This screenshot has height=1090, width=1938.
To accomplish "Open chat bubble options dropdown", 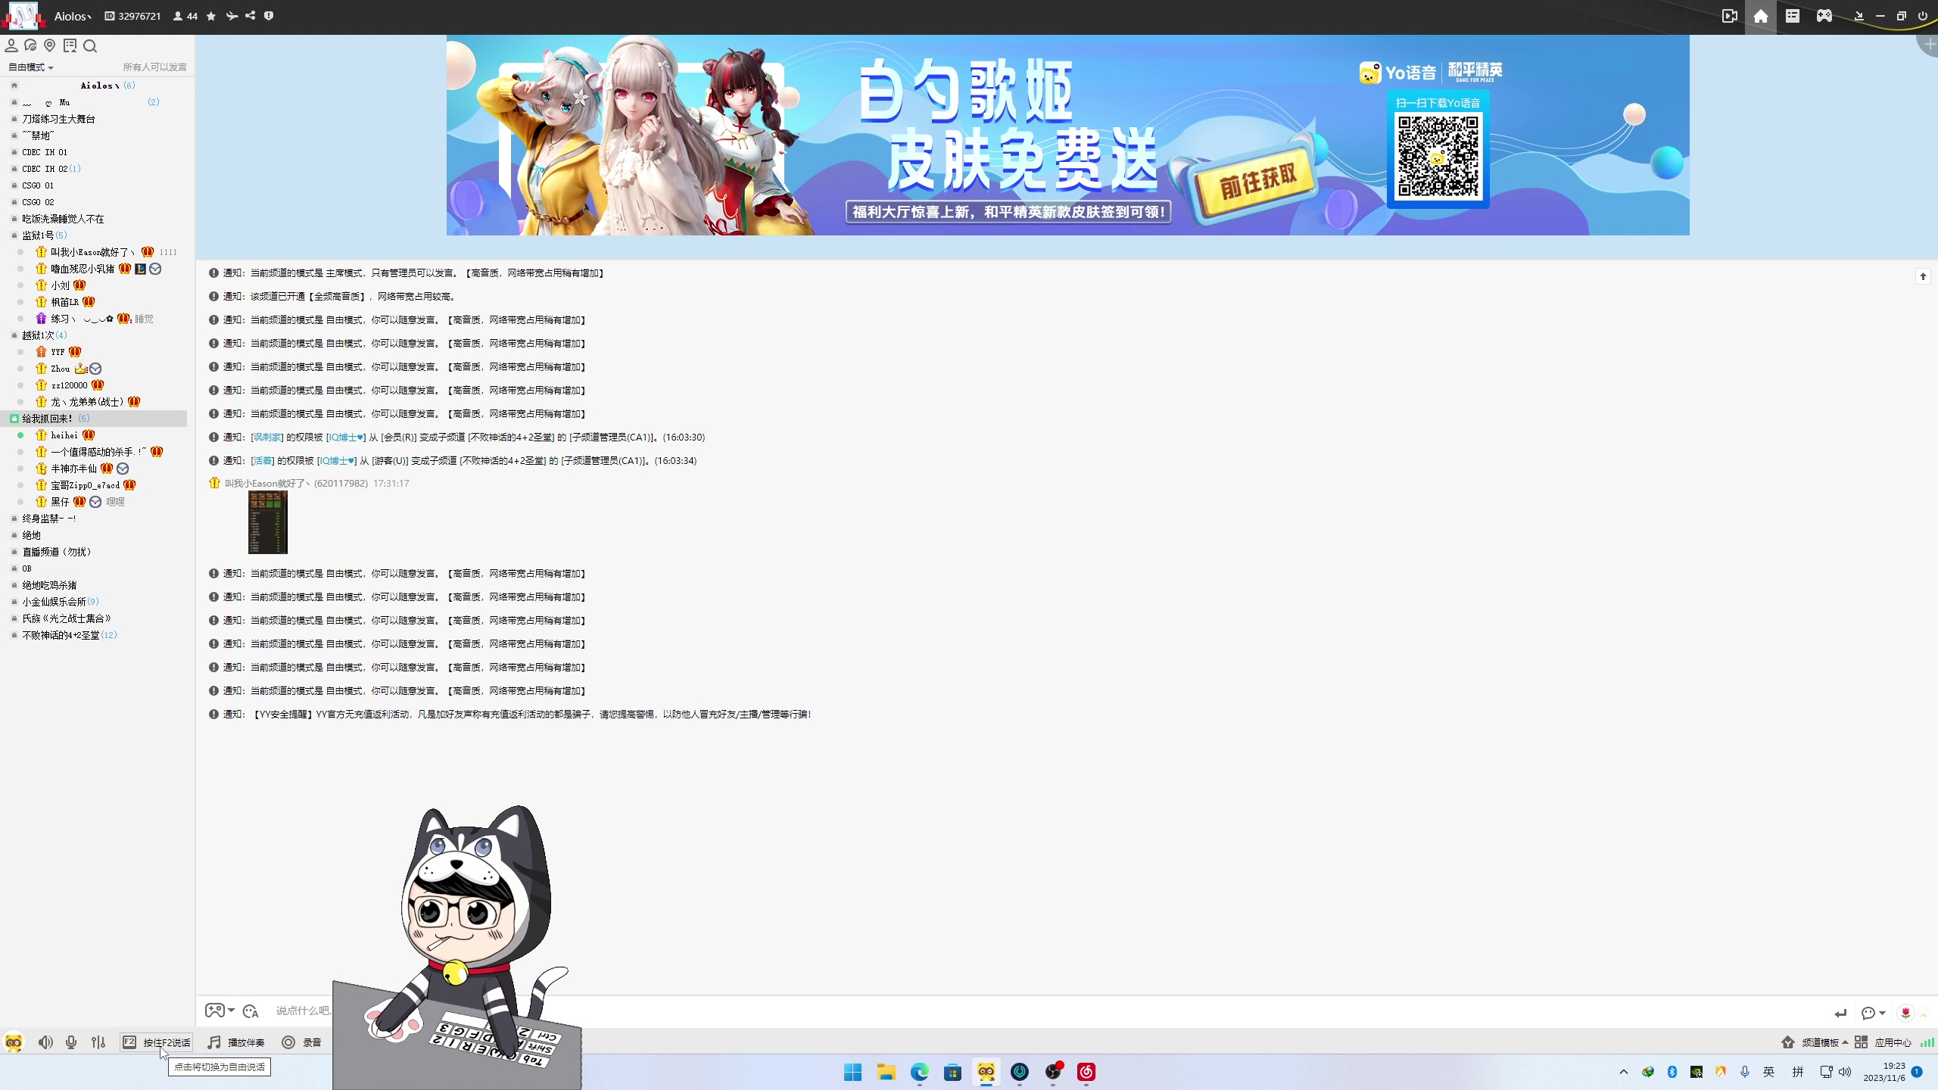I will click(1873, 1013).
